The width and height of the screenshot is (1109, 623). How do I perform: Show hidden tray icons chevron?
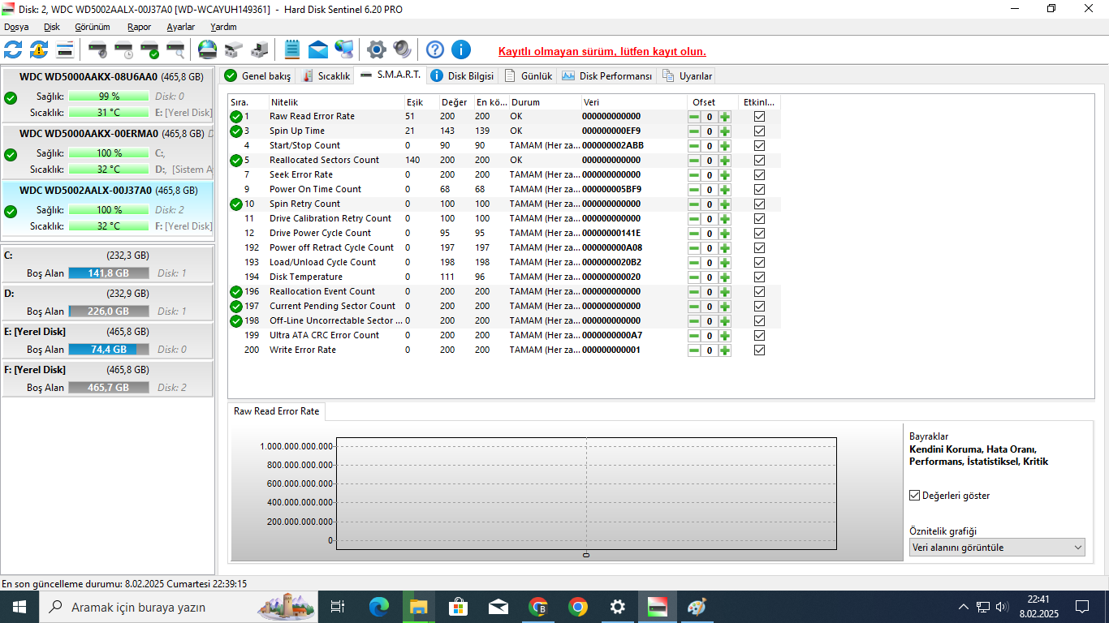click(964, 607)
